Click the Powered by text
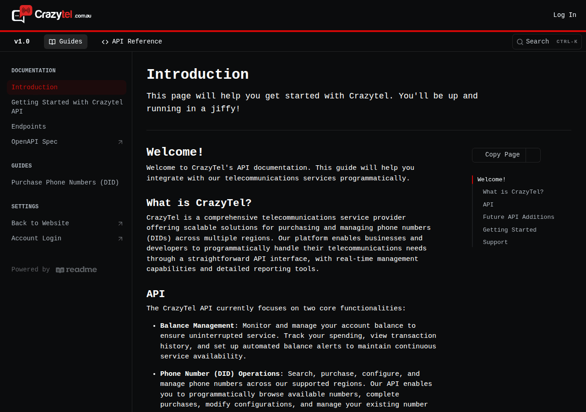This screenshot has height=412, width=586. (31, 270)
